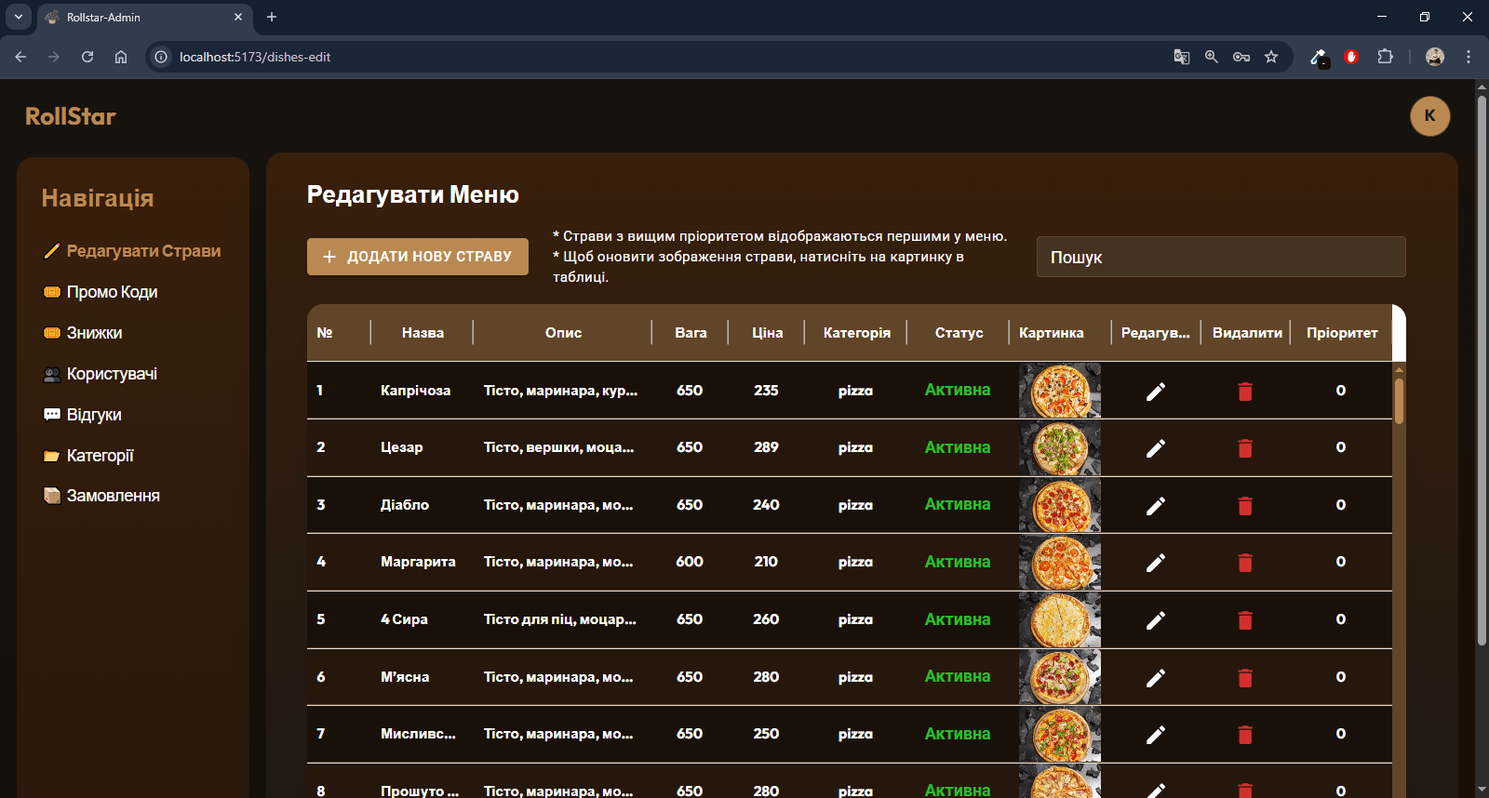Delete the Цезар dish via trash icon
Image resolution: width=1489 pixels, height=798 pixels.
point(1245,448)
